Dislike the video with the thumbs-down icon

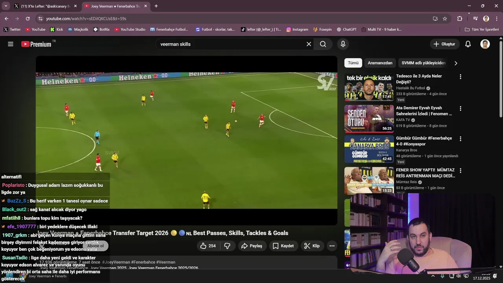(227, 246)
